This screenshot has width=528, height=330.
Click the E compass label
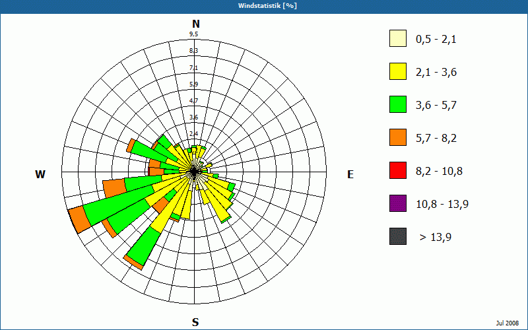[x=350, y=174]
